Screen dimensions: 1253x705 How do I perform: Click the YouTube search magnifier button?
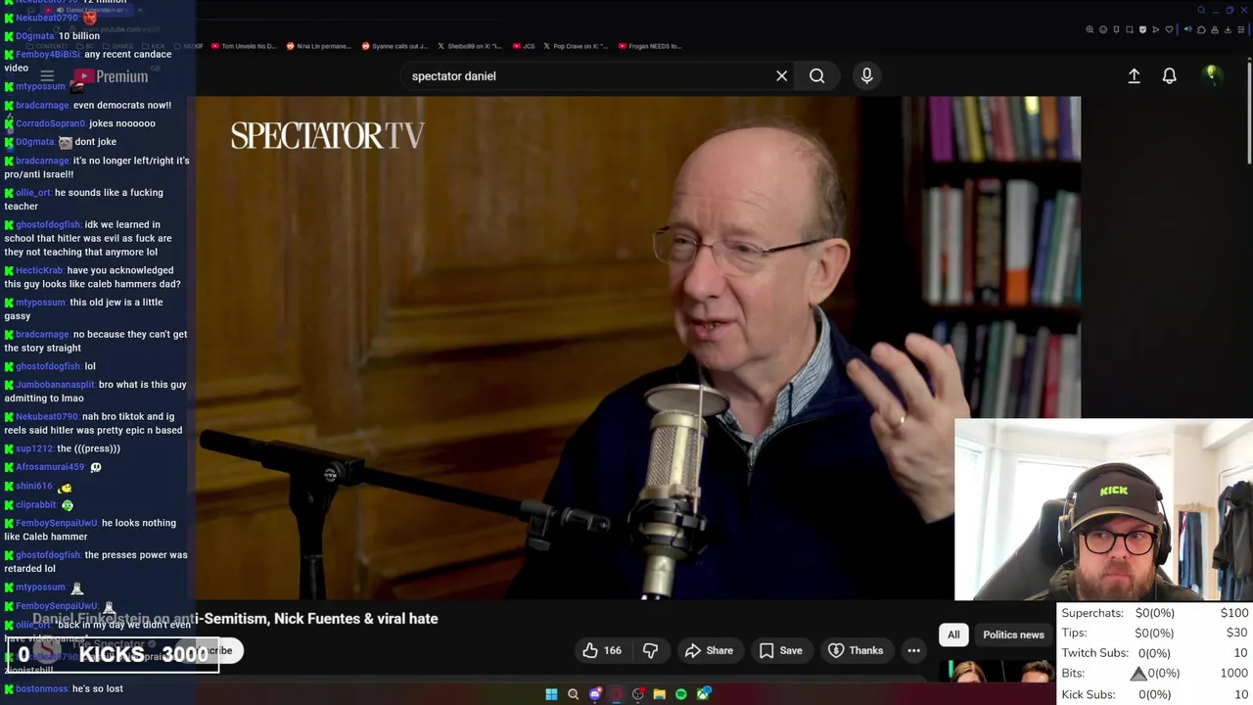click(x=816, y=75)
